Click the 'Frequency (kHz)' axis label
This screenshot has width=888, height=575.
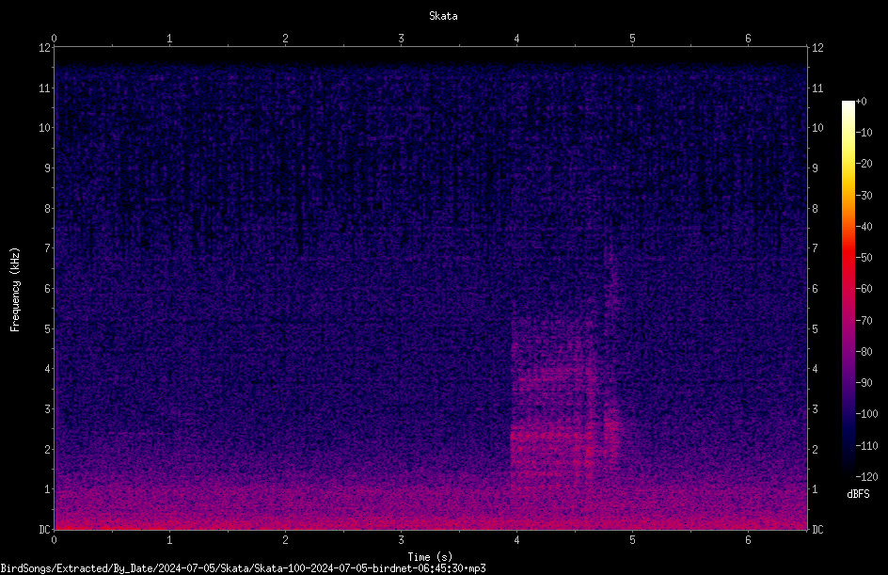coord(15,290)
